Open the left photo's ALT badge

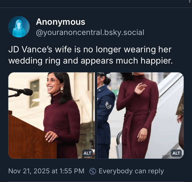point(88,153)
